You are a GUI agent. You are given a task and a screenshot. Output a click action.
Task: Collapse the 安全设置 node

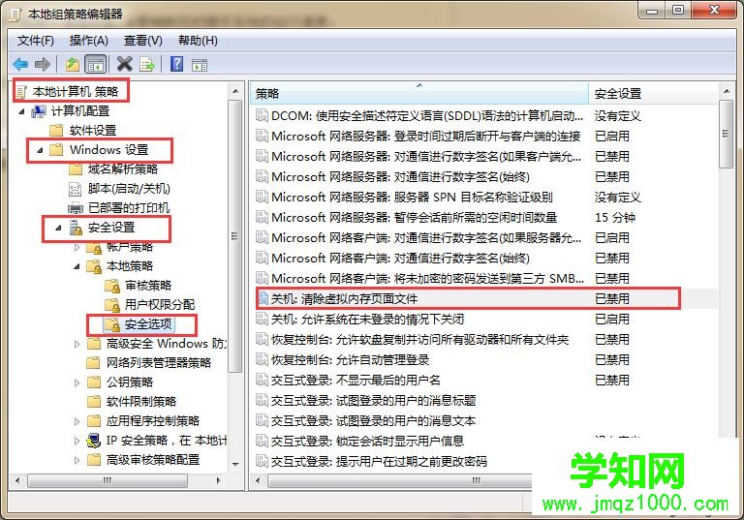59,228
